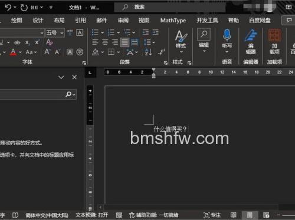Toggle character border
This screenshot has height=220, width=295.
80,33
